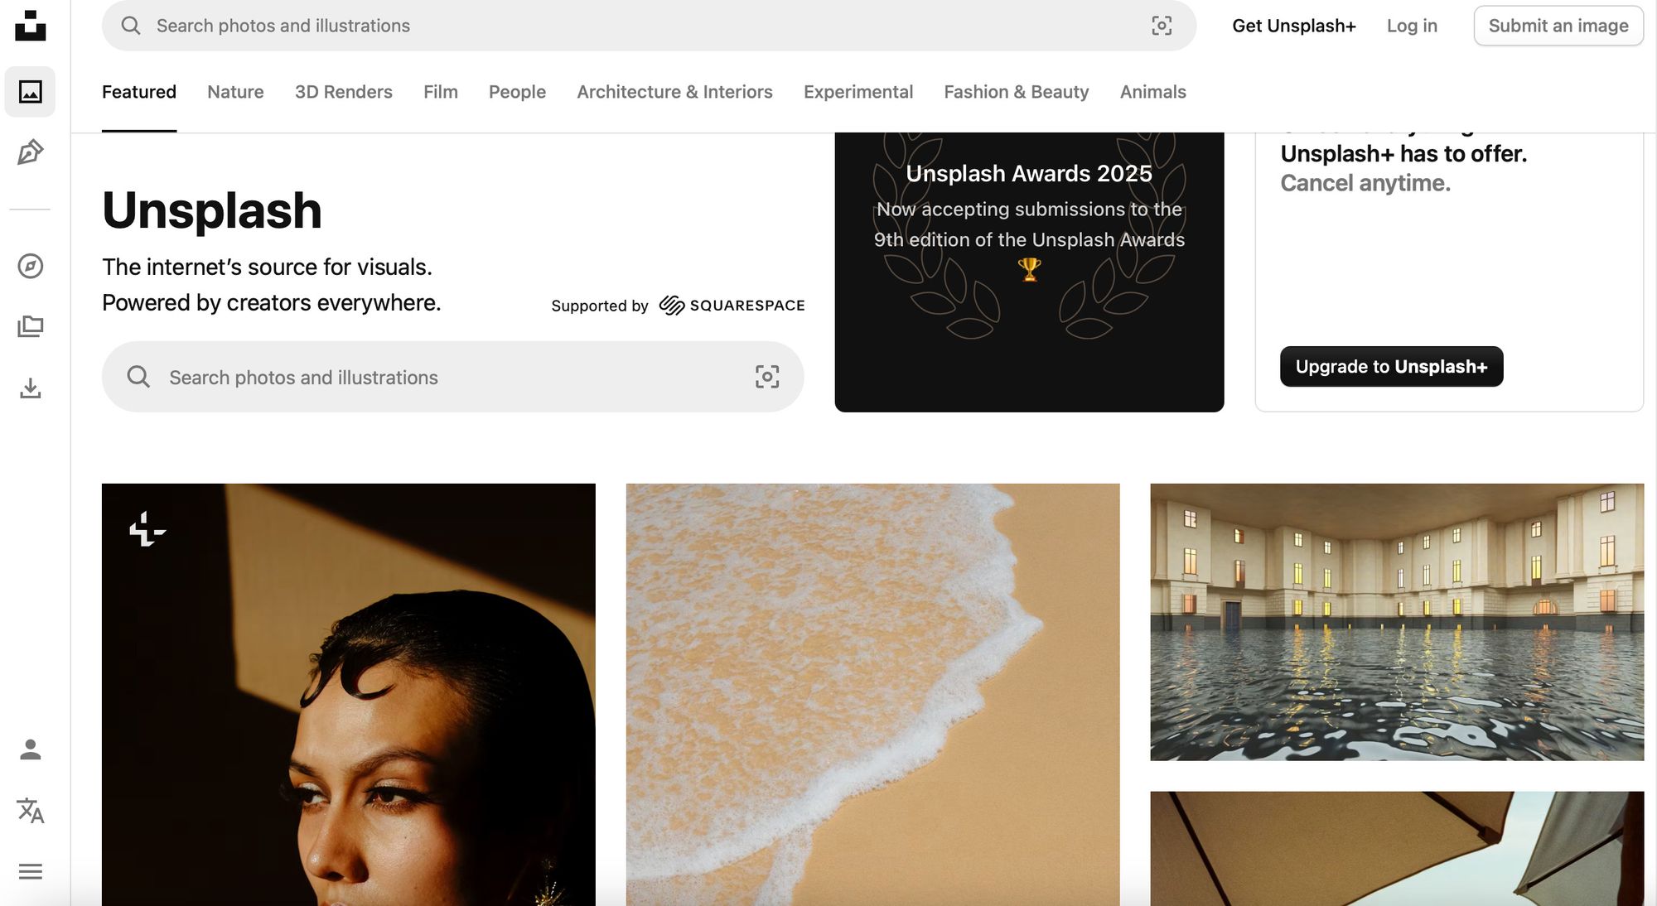Select the 3D Renders category tab
This screenshot has width=1657, height=906.
coord(344,92)
